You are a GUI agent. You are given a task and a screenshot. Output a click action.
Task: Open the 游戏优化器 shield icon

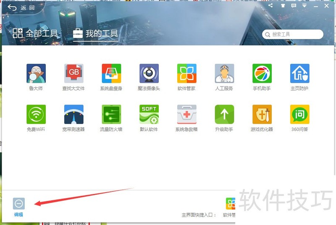[262, 114]
